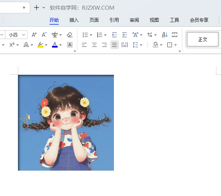
Task: Center align the text
Action: click(x=94, y=45)
